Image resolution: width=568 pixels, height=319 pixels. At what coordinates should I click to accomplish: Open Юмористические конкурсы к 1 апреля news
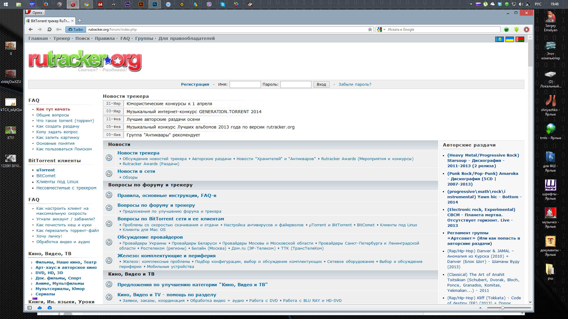pyautogui.click(x=169, y=104)
